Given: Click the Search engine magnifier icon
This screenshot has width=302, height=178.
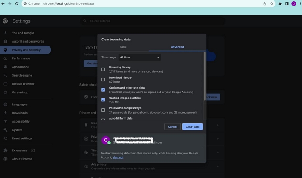Looking at the screenshot, I should pos(6,75).
